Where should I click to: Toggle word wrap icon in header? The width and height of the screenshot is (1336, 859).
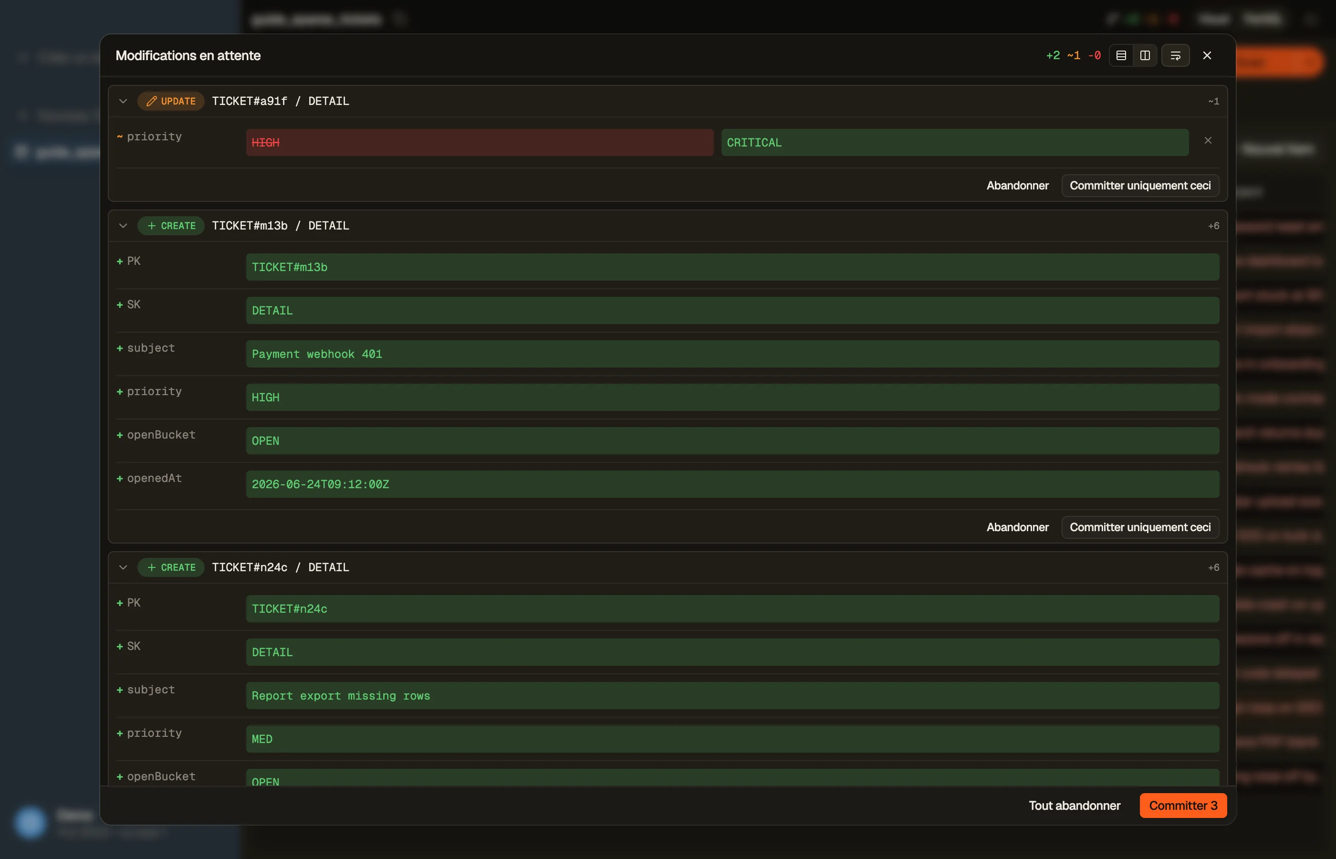click(x=1175, y=55)
